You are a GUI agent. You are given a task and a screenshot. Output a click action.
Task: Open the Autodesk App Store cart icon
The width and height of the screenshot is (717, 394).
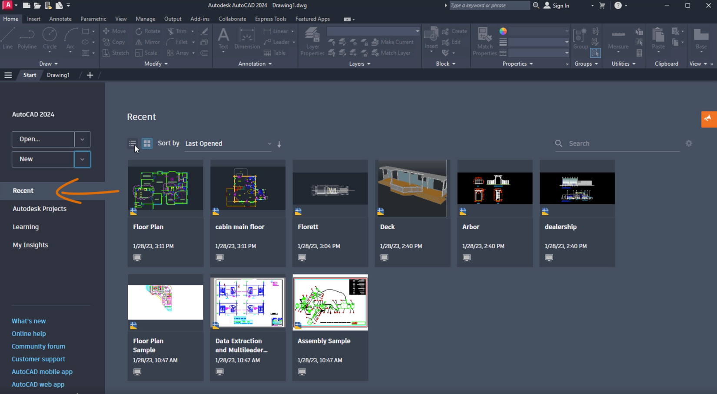(x=602, y=6)
